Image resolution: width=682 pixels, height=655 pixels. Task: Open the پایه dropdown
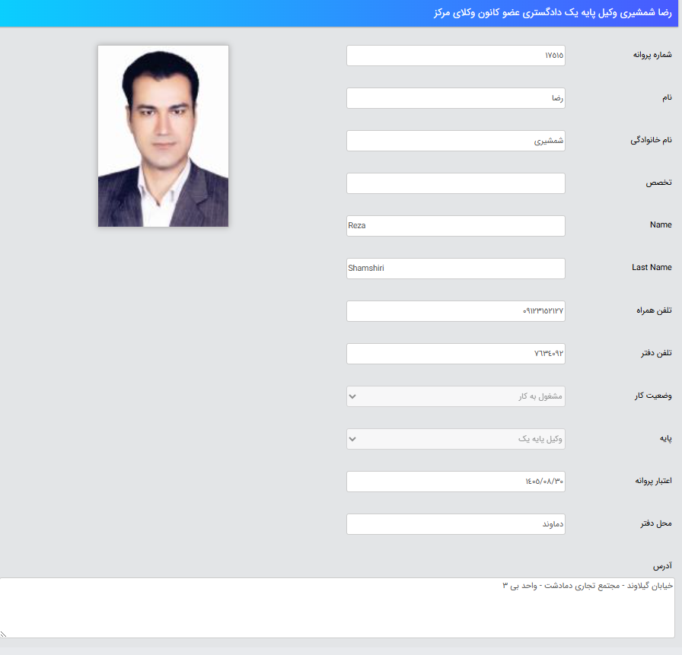[x=455, y=438]
